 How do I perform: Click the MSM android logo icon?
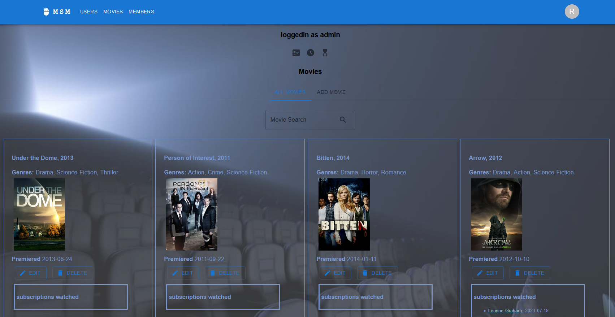(46, 12)
